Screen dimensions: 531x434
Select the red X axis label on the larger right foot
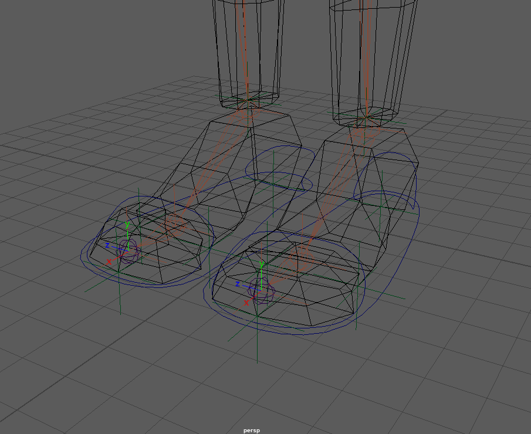[x=246, y=303]
